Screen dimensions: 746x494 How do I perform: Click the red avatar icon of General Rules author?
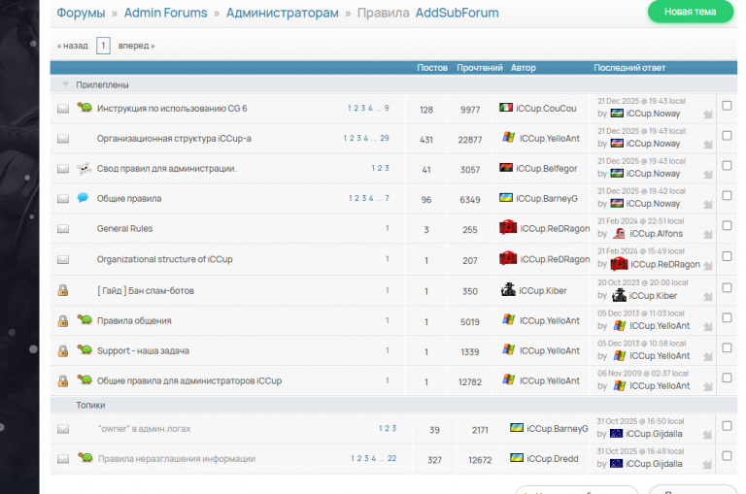coord(508,227)
